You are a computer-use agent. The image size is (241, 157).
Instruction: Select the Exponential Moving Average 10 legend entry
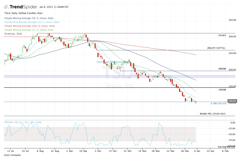[32, 22]
